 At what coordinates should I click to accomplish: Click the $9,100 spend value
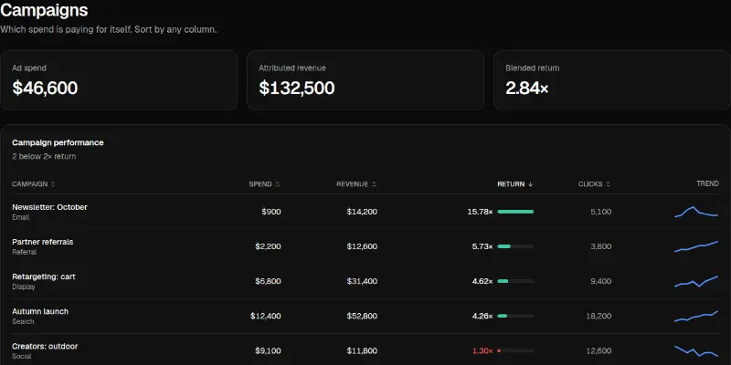click(x=268, y=350)
